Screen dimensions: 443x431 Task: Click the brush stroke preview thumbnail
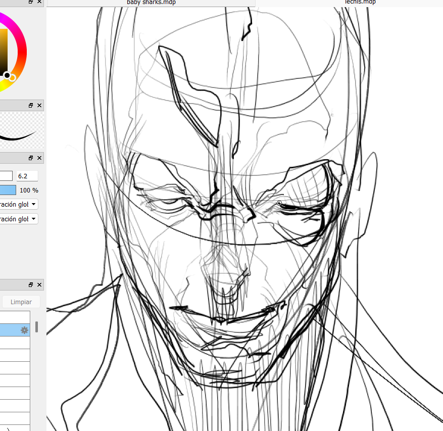click(22, 130)
